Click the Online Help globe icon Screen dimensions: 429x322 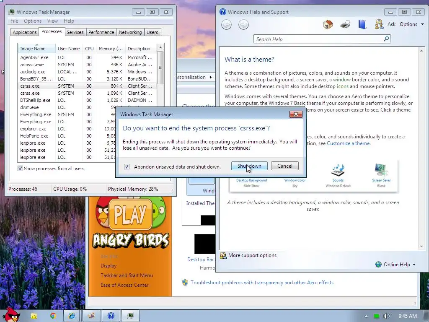point(378,265)
